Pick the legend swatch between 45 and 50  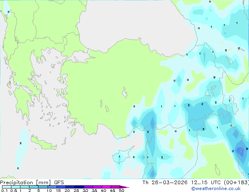[115, 187]
